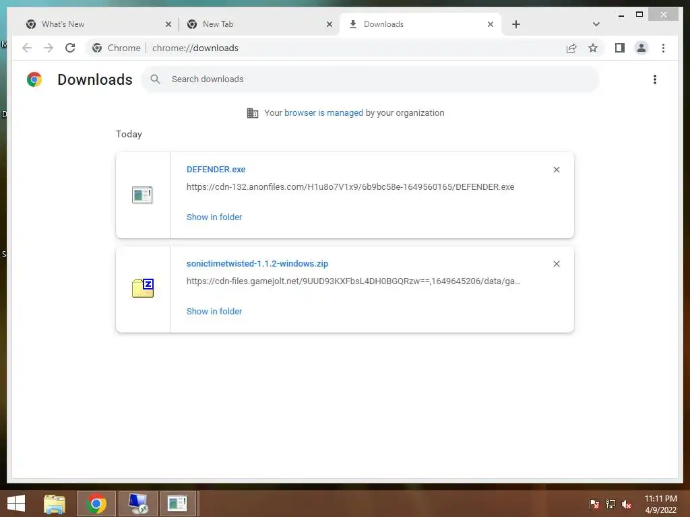This screenshot has height=517, width=690.
Task: Click the DEFENDER.exe file icon
Action: click(x=142, y=195)
